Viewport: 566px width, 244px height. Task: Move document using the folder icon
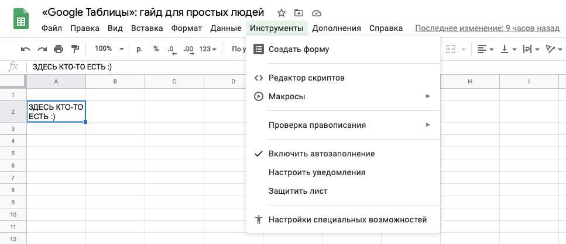point(299,13)
